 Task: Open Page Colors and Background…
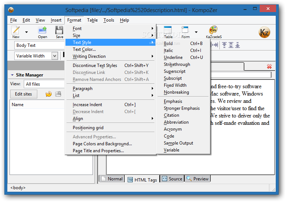(x=110, y=144)
